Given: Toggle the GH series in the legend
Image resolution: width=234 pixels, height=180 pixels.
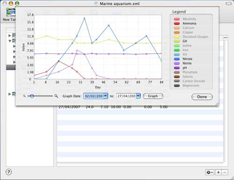Looking at the screenshot, I should point(180,41).
